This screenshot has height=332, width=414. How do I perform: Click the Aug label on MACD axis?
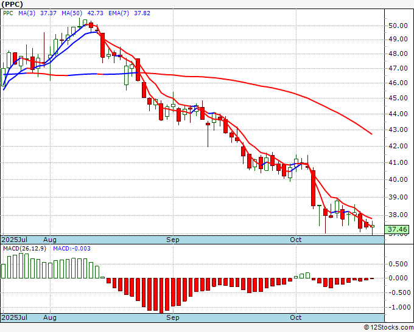coord(50,317)
